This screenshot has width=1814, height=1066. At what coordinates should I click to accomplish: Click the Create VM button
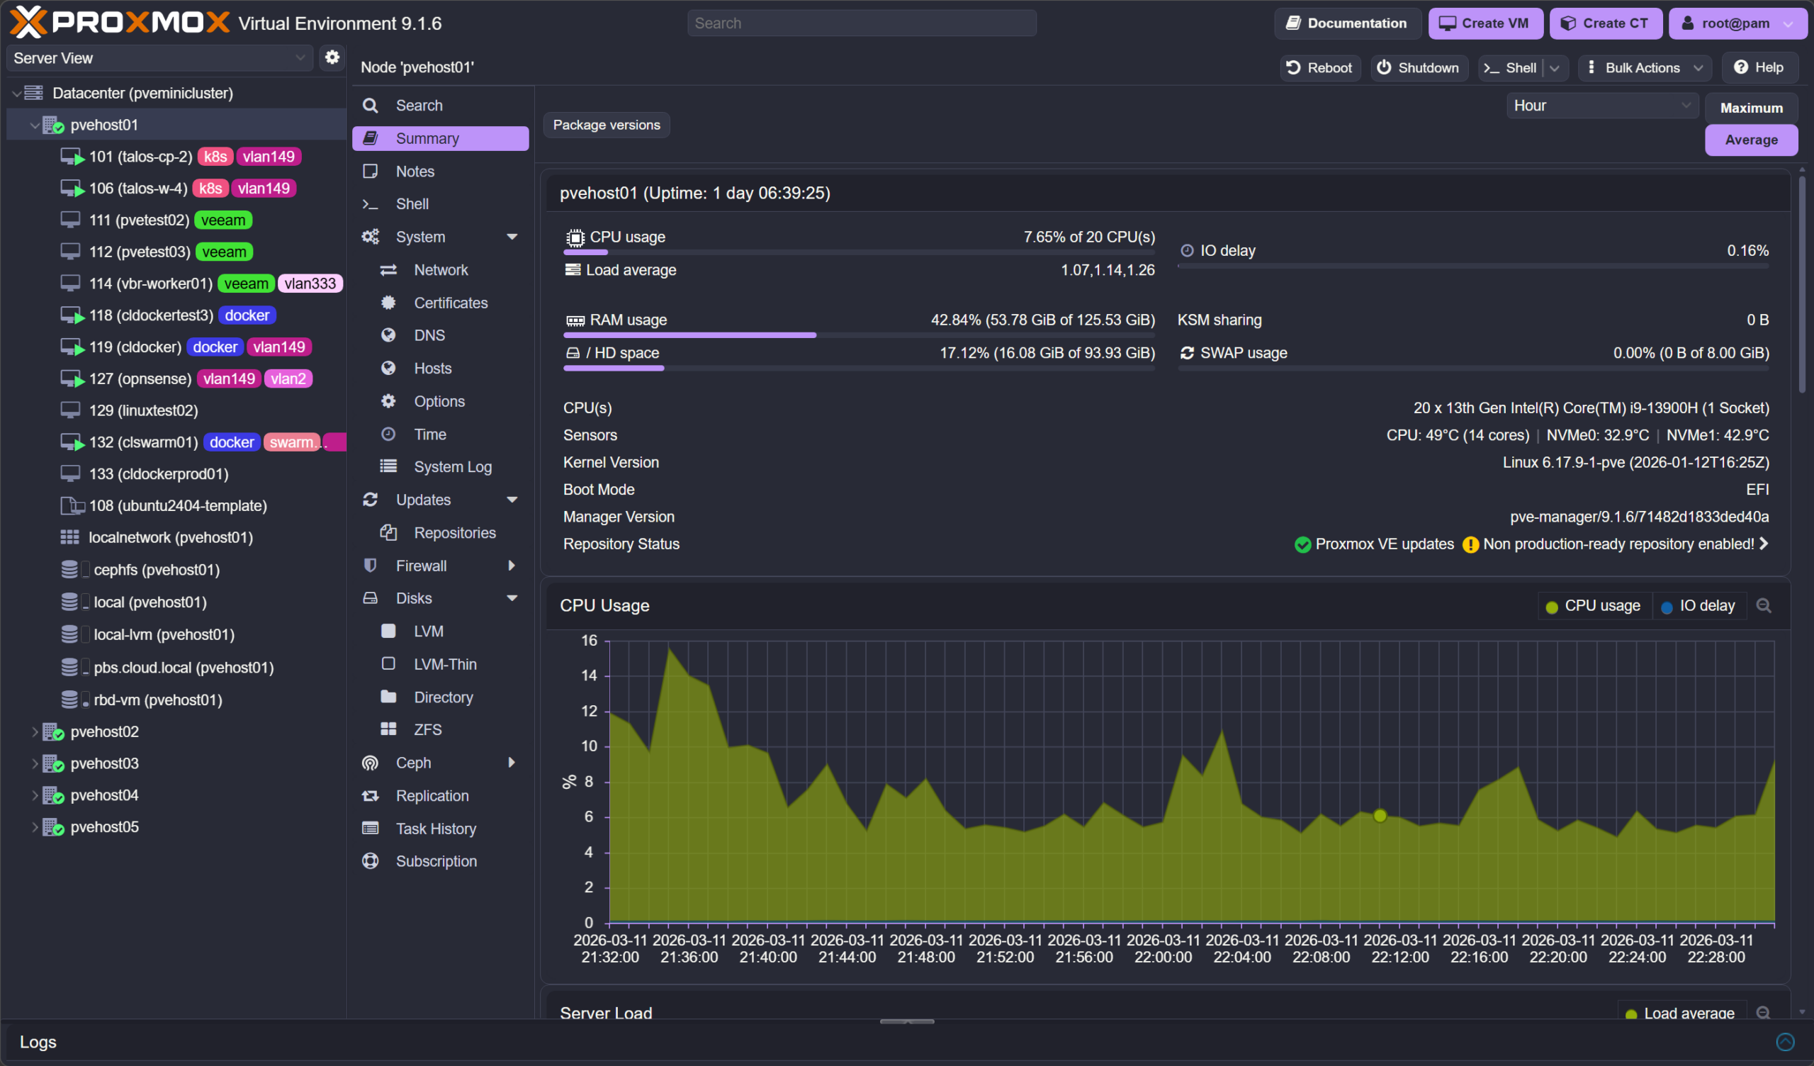(x=1485, y=23)
